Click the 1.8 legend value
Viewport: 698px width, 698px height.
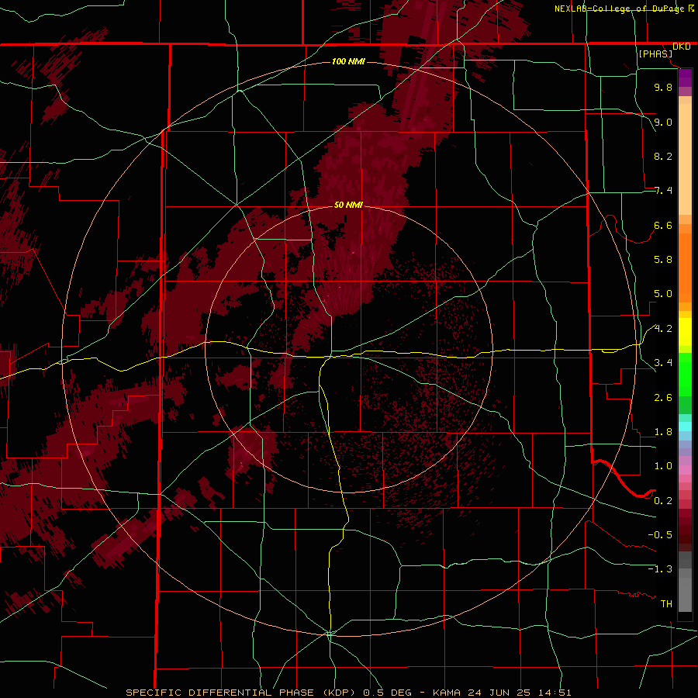663,432
